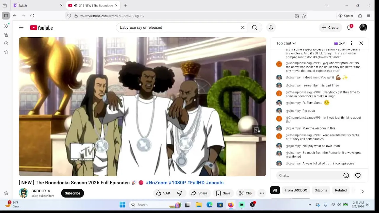Toggle the browser sidebar button

click(6, 16)
